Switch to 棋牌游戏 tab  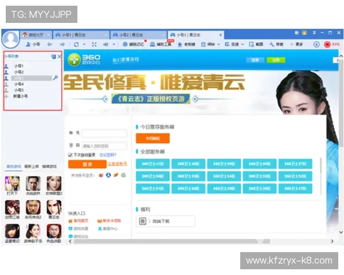pos(49,167)
